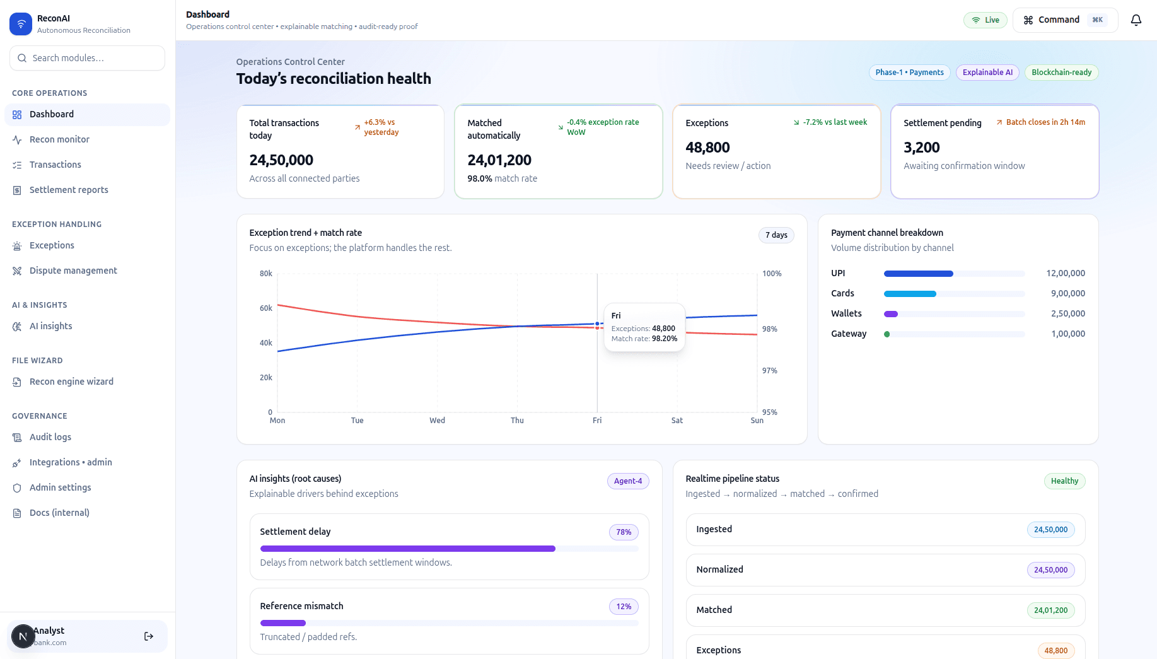The height and width of the screenshot is (659, 1157).
Task: Open Recon monitor in sidebar
Action: tap(87, 140)
